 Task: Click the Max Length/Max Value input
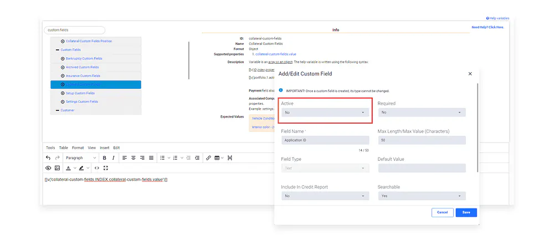(422, 140)
